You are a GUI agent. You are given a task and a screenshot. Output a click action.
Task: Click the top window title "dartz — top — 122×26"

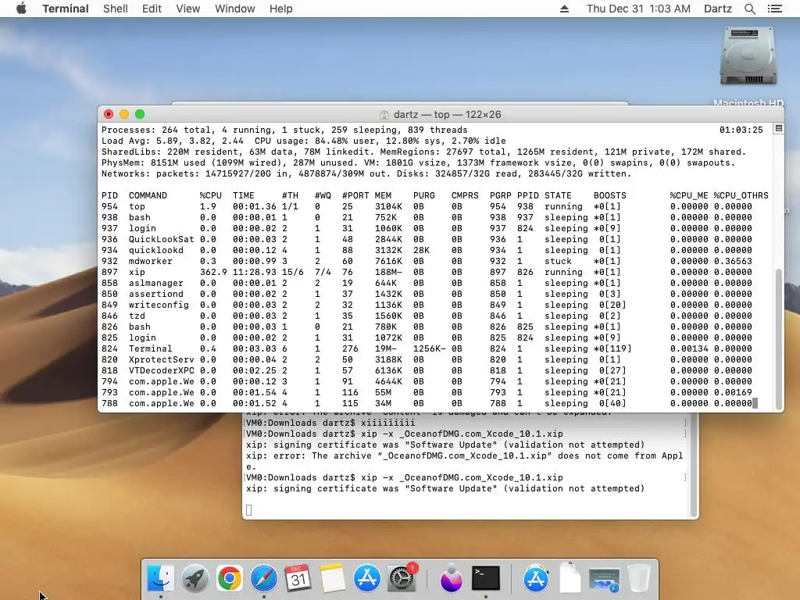pos(447,115)
